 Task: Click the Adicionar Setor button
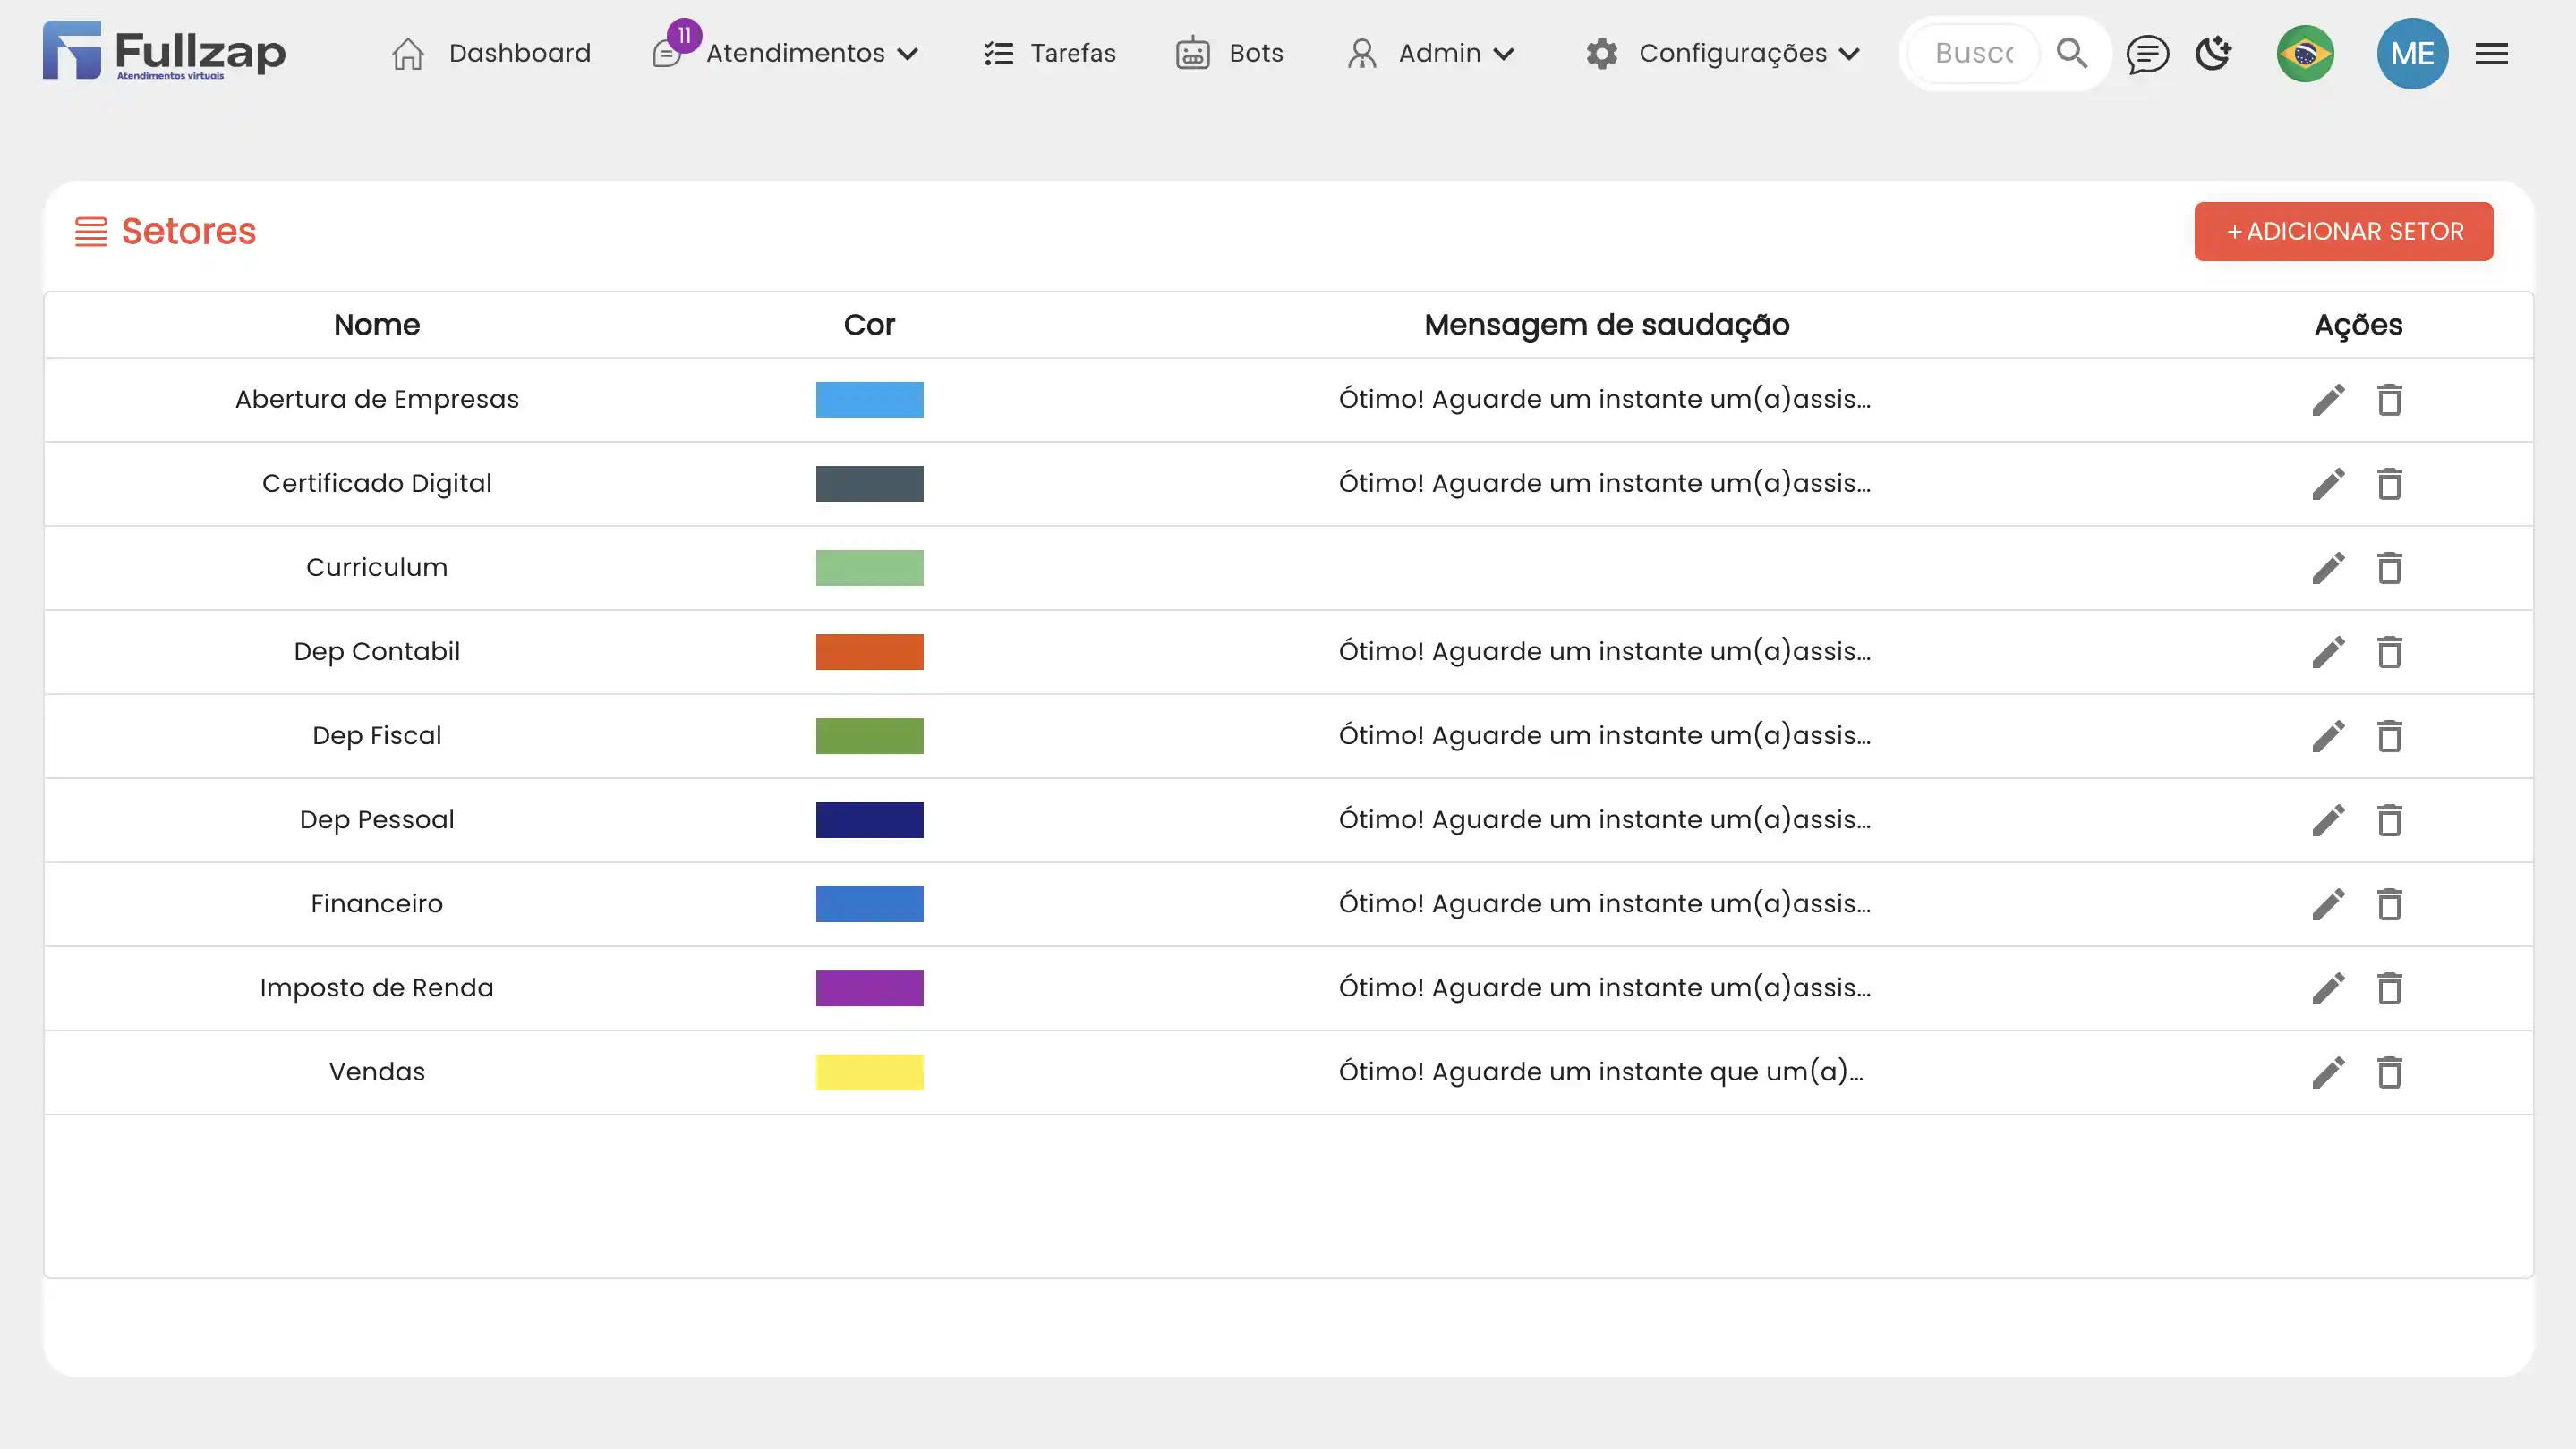coord(2343,232)
